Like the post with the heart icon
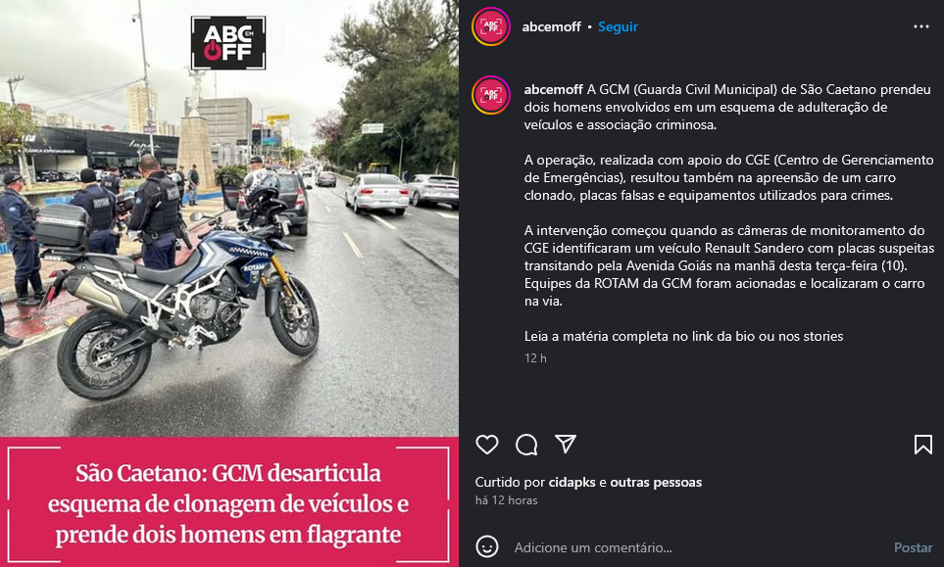 click(x=487, y=445)
